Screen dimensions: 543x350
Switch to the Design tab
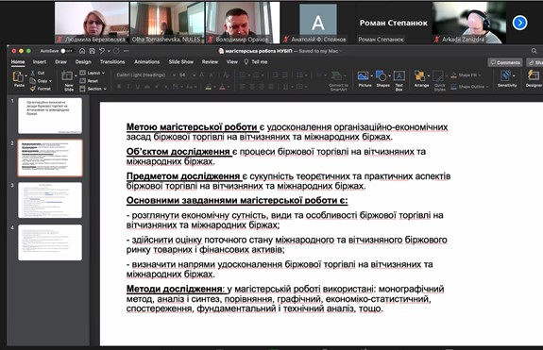click(x=83, y=62)
